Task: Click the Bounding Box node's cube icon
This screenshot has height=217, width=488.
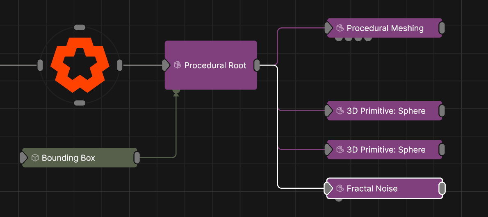Action: click(x=35, y=158)
